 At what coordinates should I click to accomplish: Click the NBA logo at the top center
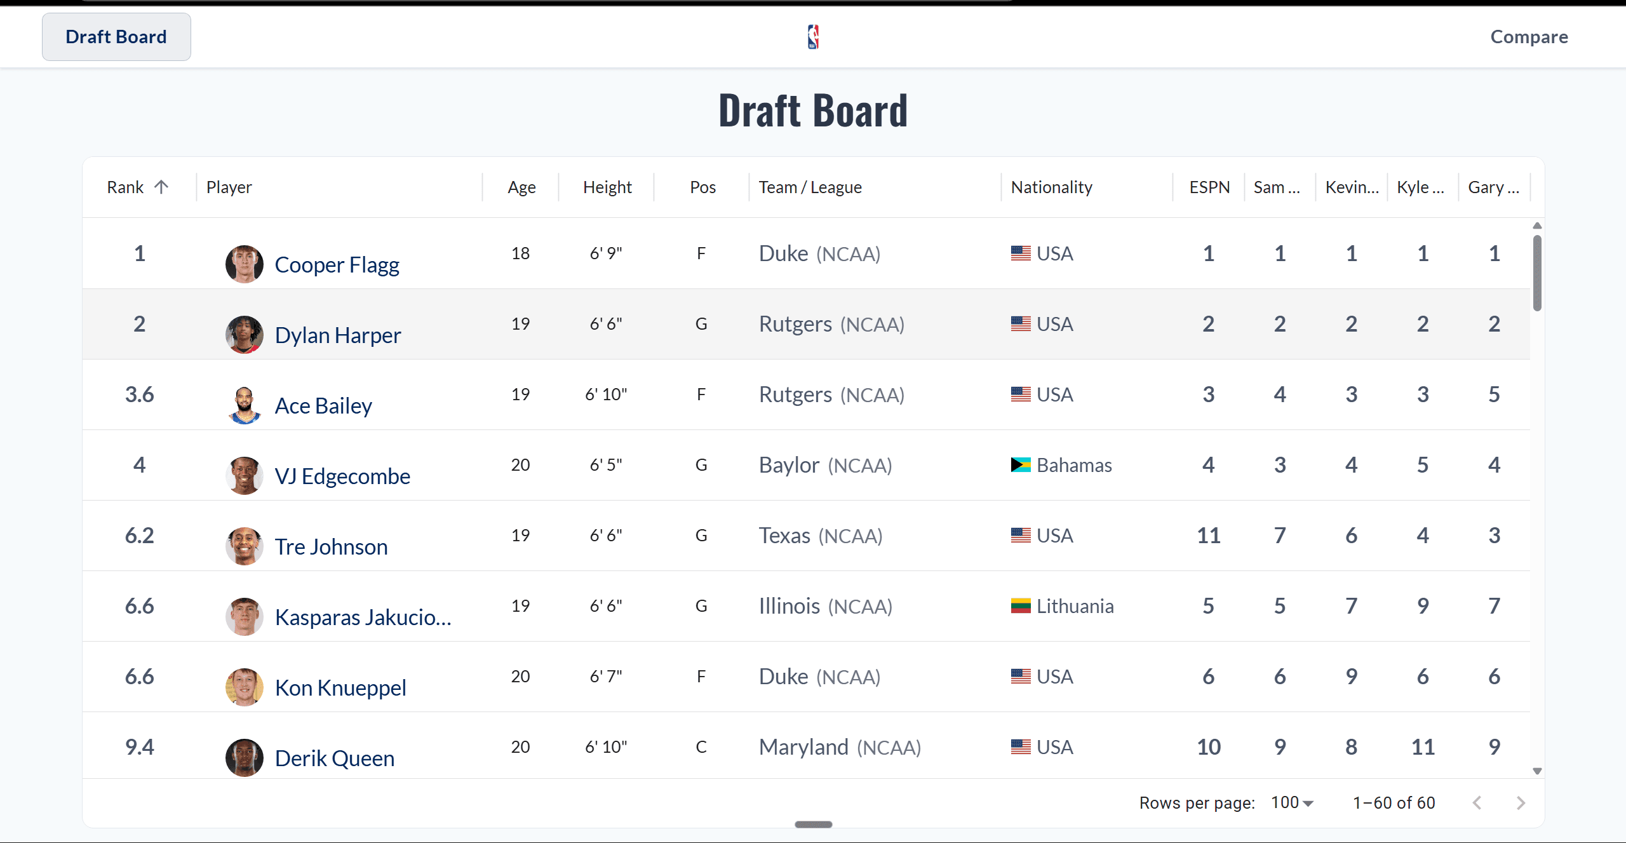coord(813,36)
